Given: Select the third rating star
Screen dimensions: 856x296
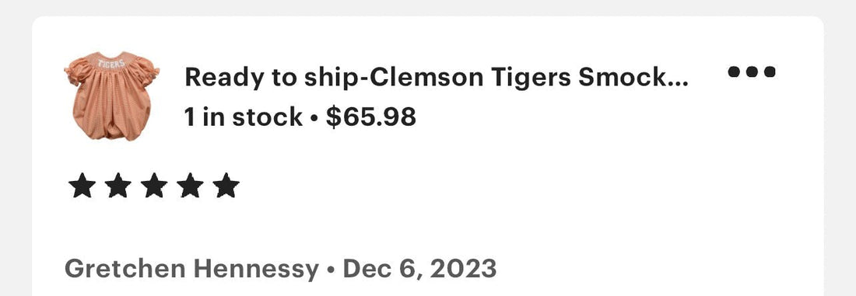Looking at the screenshot, I should point(154,186).
